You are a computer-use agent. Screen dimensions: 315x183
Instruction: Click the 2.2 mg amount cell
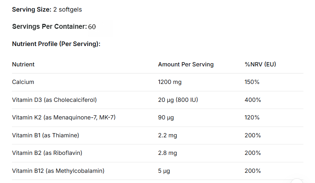pos(168,136)
